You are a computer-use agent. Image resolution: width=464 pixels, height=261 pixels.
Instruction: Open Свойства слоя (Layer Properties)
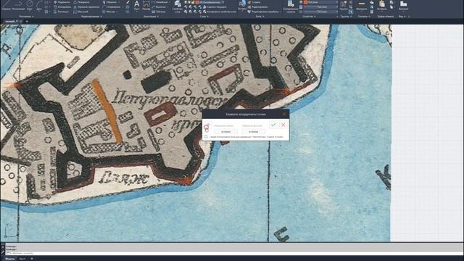tap(178, 7)
